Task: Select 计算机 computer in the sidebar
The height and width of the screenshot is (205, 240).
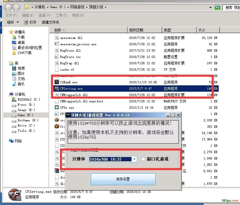Action: pyautogui.click(x=20, y=94)
